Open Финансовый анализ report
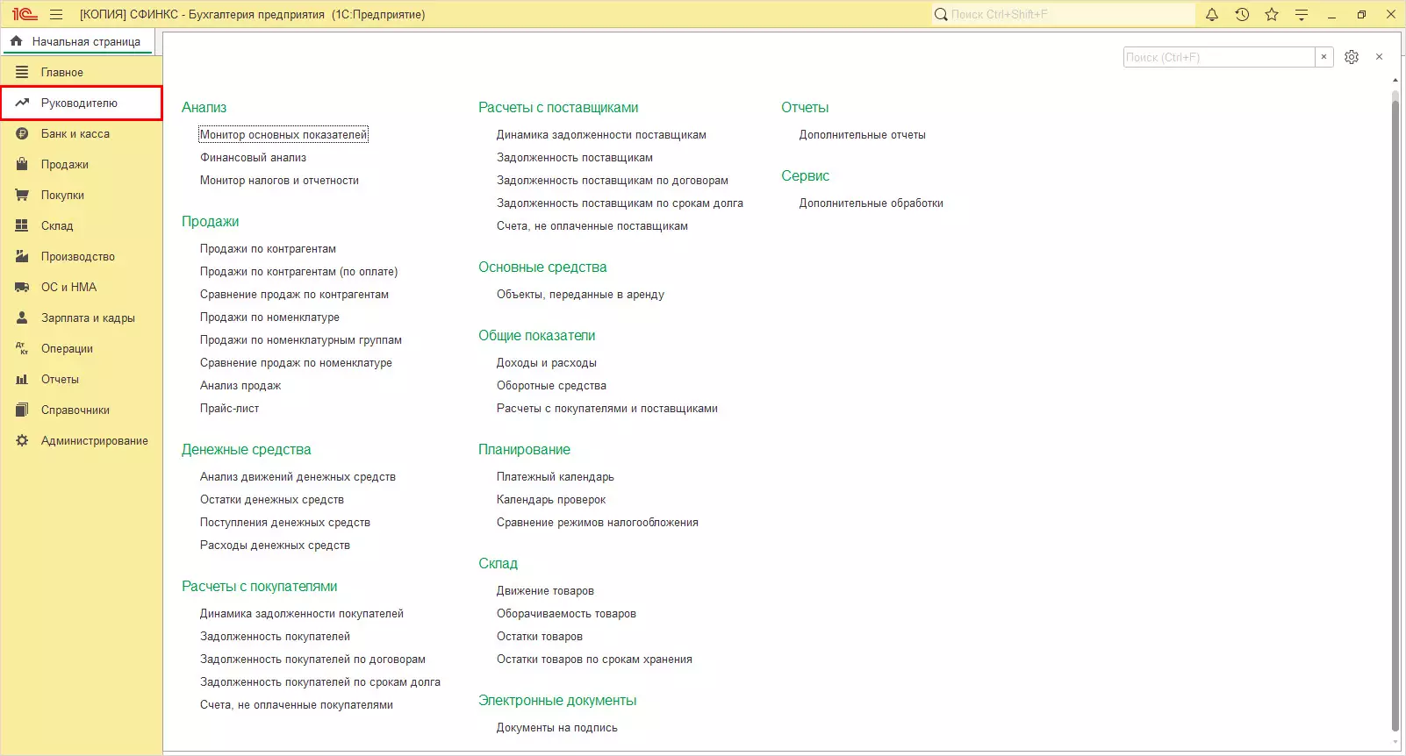The image size is (1406, 756). (253, 158)
